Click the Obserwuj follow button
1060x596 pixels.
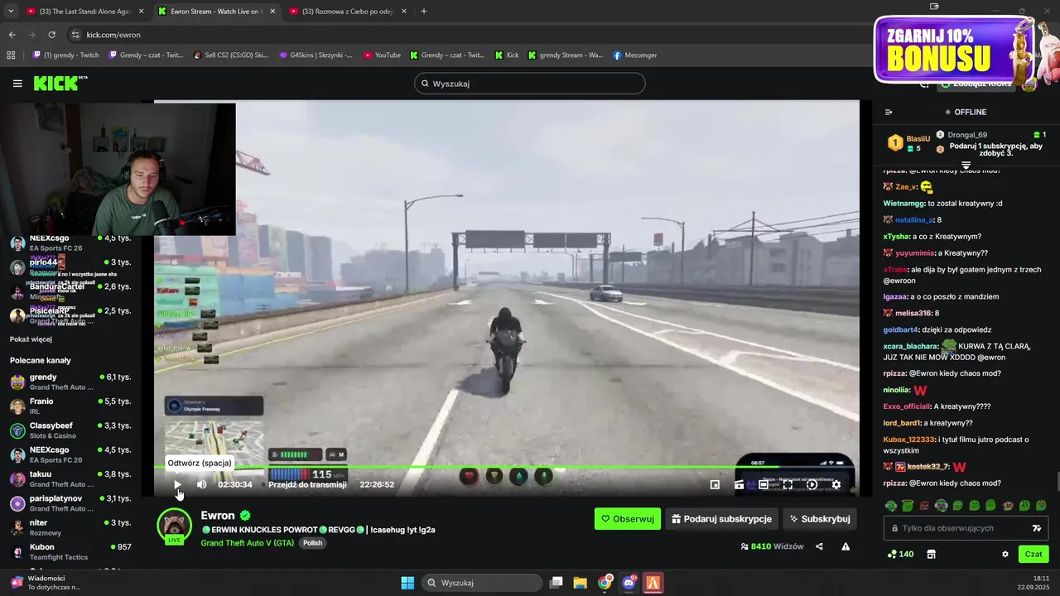pyautogui.click(x=628, y=519)
